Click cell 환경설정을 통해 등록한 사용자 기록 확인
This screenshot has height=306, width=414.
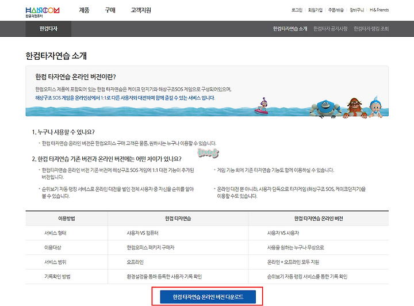coord(164,277)
